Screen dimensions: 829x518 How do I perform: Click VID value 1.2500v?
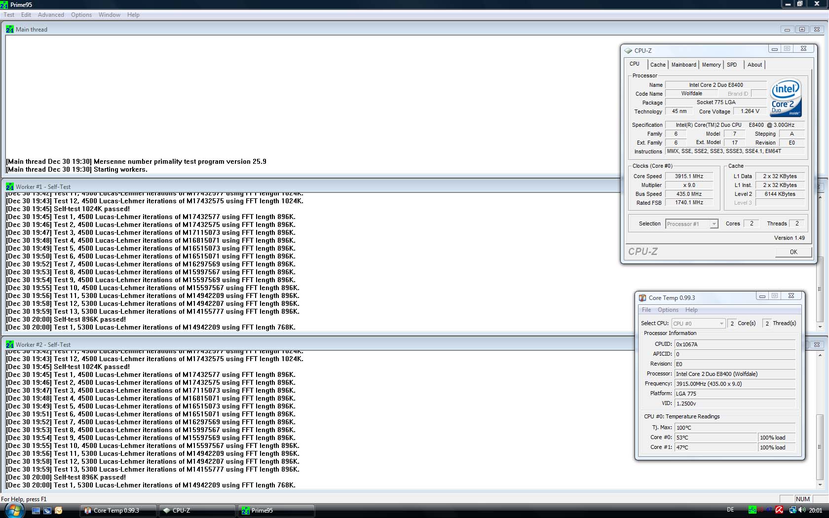(x=735, y=404)
